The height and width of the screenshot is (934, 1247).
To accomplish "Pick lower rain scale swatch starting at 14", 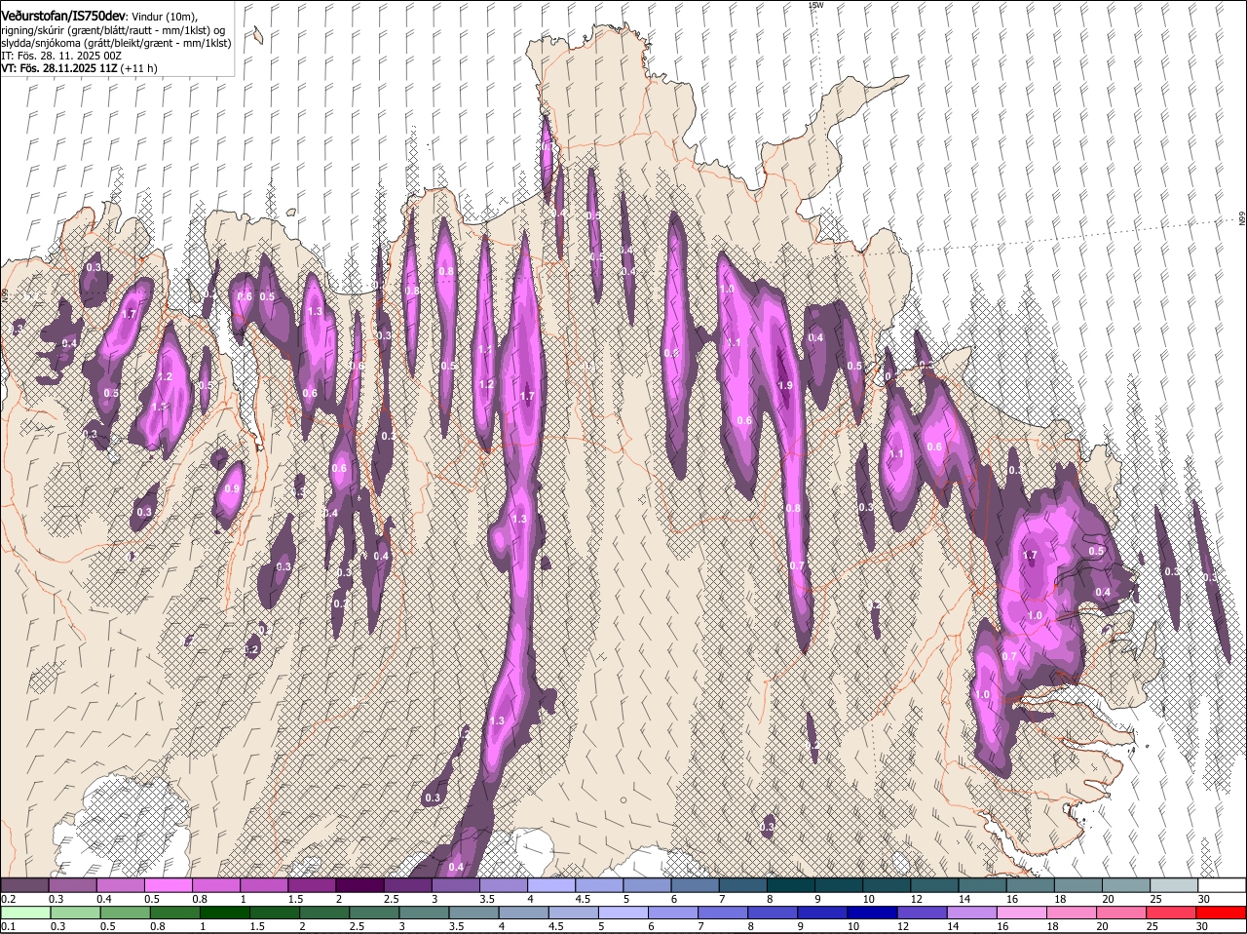I will coord(971,913).
